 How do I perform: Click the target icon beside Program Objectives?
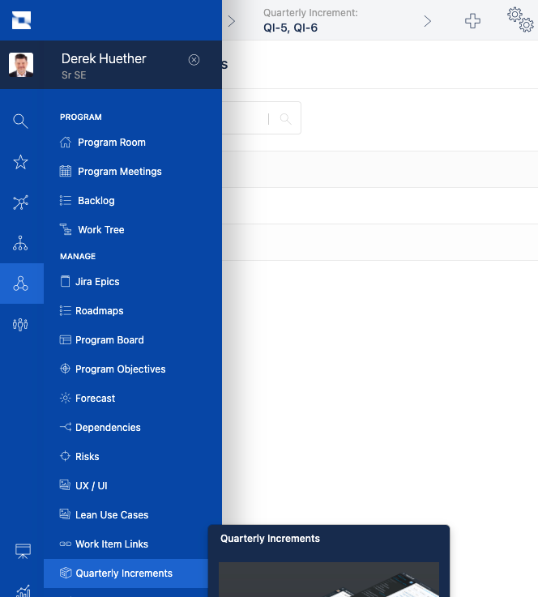pos(66,369)
